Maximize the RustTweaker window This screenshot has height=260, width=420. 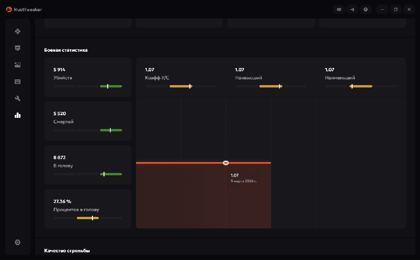click(396, 10)
